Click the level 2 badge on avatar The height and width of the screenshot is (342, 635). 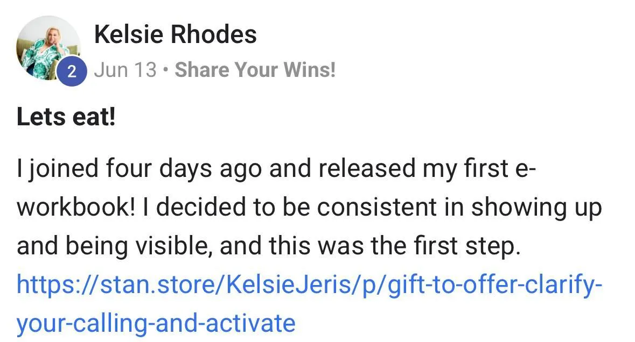point(72,72)
